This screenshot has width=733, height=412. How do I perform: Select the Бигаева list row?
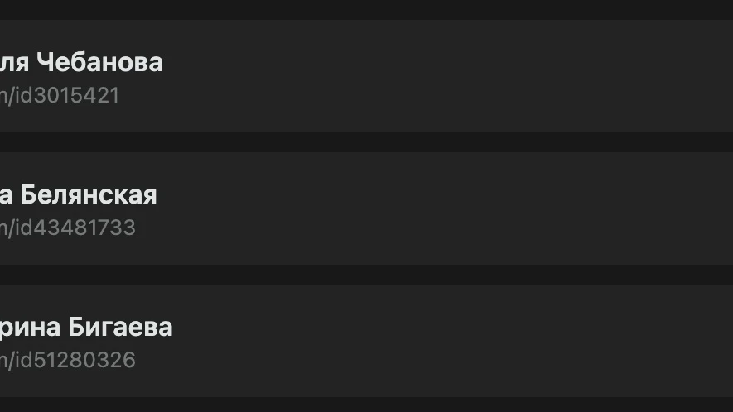click(x=366, y=341)
